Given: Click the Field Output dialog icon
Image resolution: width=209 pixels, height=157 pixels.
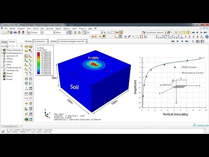Looking at the screenshot, I should coord(28,33).
